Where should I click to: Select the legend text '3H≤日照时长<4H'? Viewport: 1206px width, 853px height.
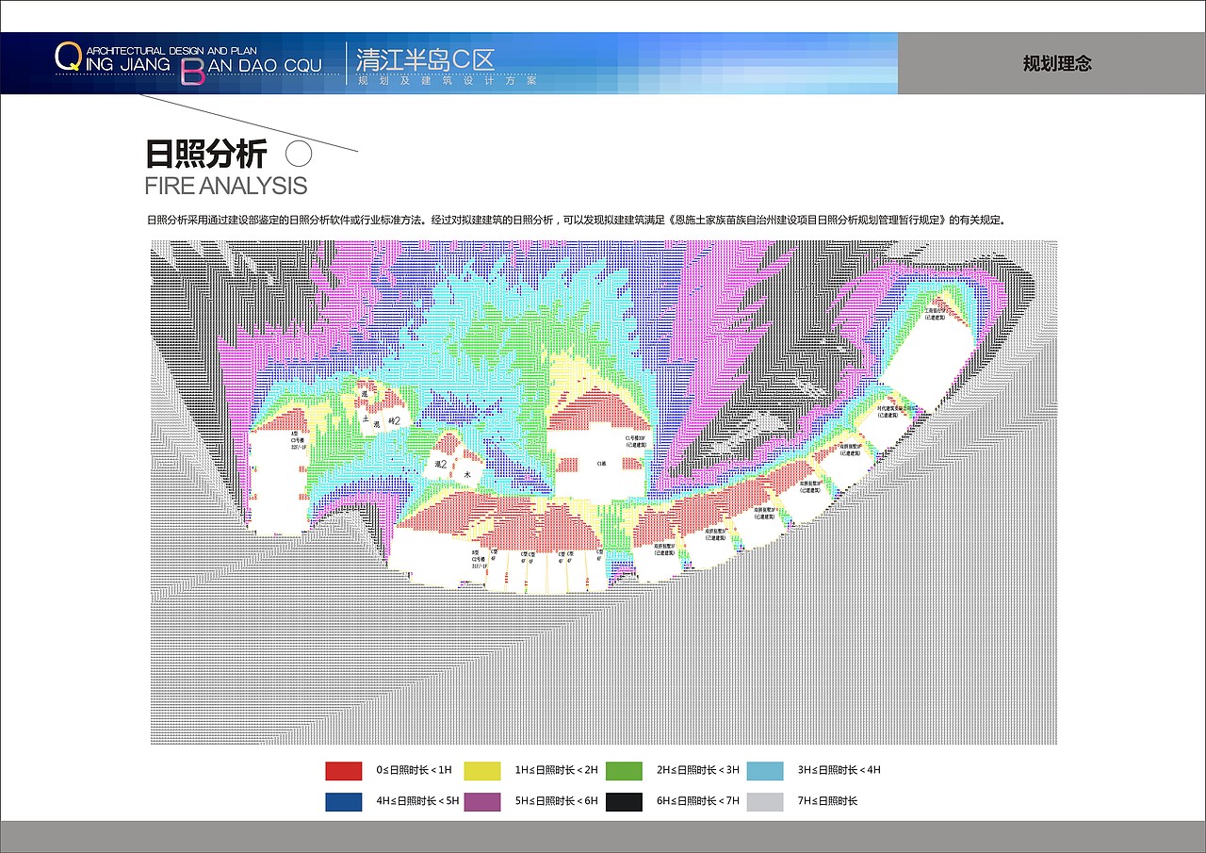pos(839,770)
